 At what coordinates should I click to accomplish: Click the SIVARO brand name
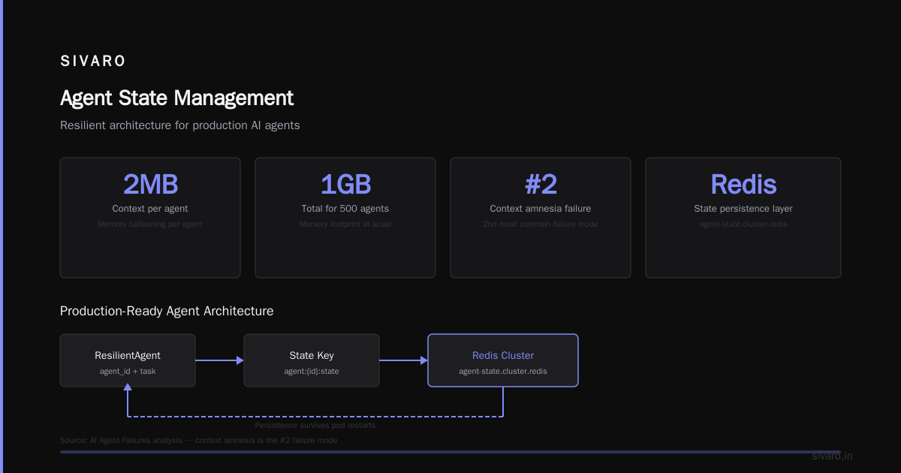[93, 62]
